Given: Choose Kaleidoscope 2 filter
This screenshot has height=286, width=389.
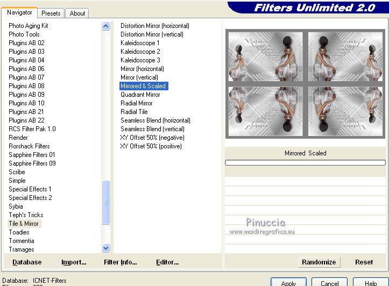Looking at the screenshot, I should pyautogui.click(x=140, y=52).
